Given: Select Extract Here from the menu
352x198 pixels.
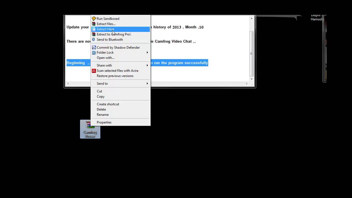Looking at the screenshot, I should tap(121, 29).
